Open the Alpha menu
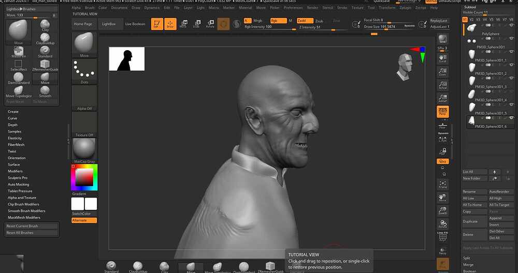518x273 pixels. coord(76,8)
